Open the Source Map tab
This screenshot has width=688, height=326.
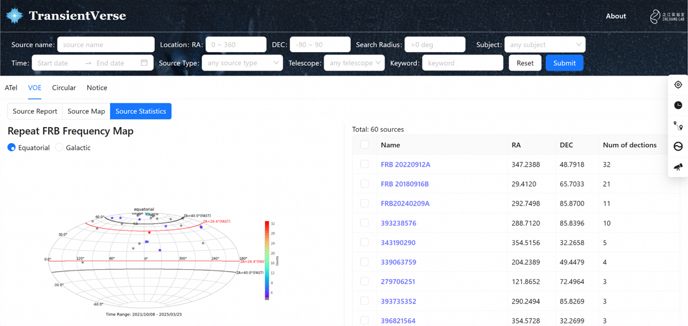86,111
